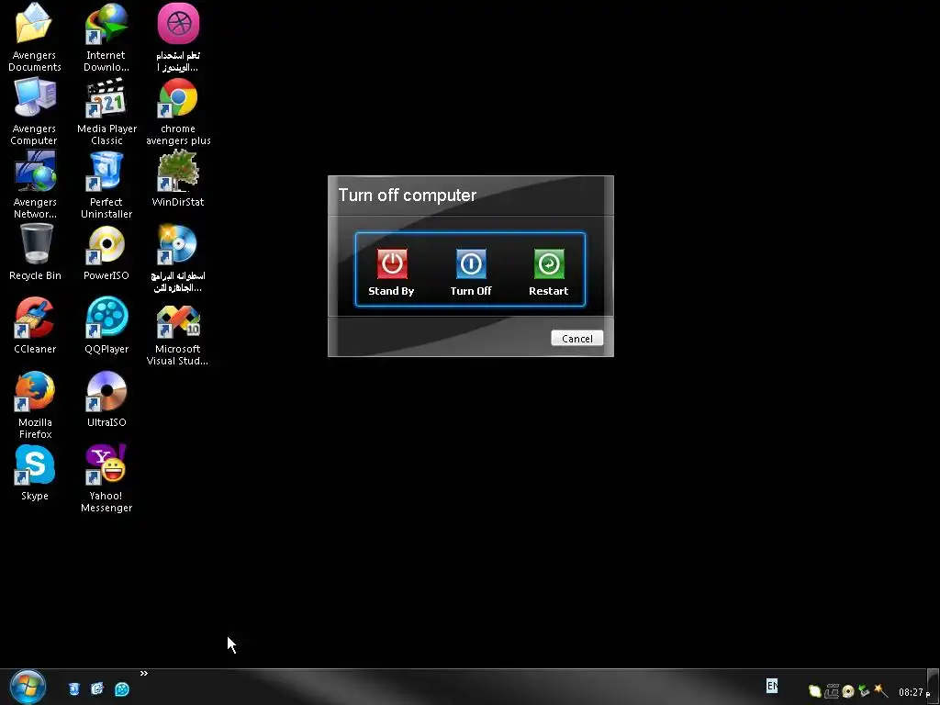The width and height of the screenshot is (940, 705).
Task: Click the pale green blob tray icon
Action: pos(815,691)
